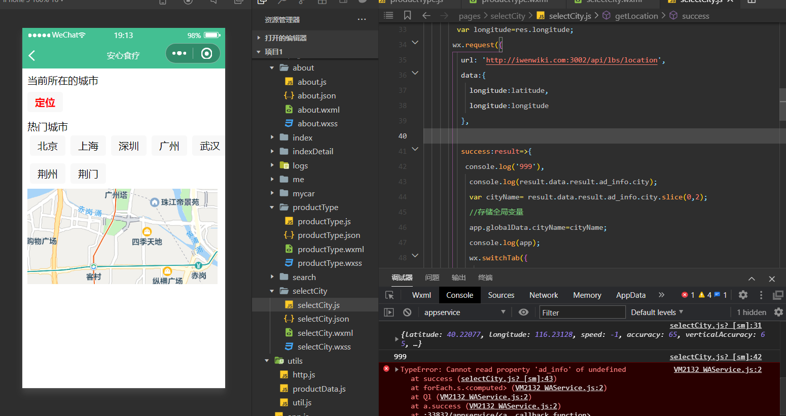Switch to the Sources devtools tab
Image resolution: width=786 pixels, height=416 pixels.
501,295
